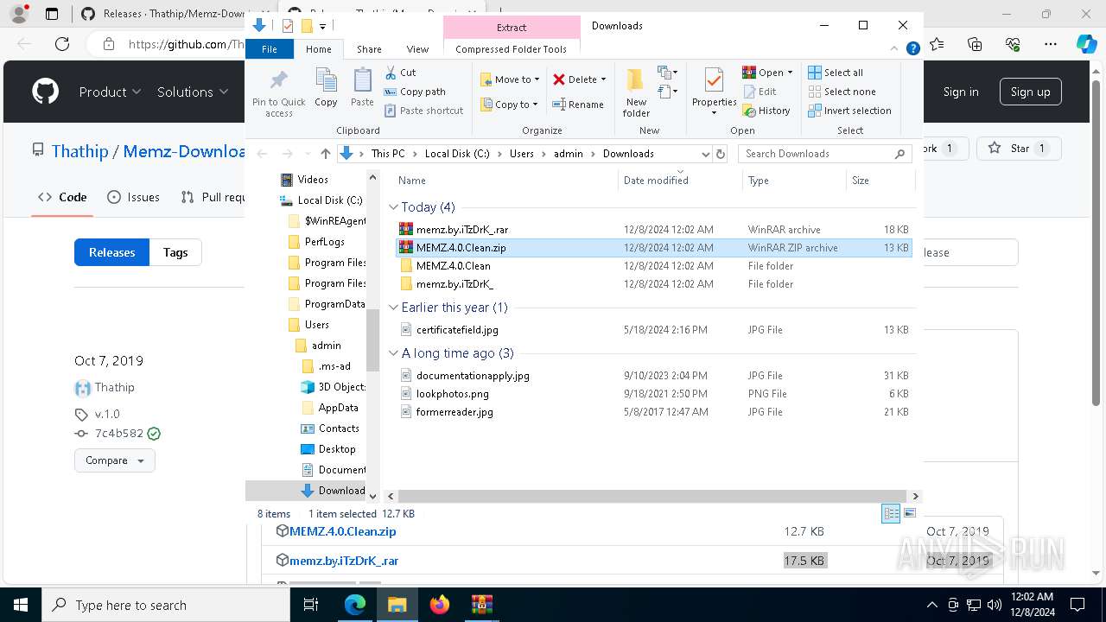Collapse the A long time ago group
The width and height of the screenshot is (1106, 622).
click(394, 353)
